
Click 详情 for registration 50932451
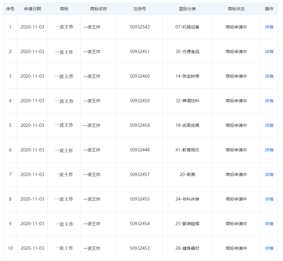click(x=269, y=52)
